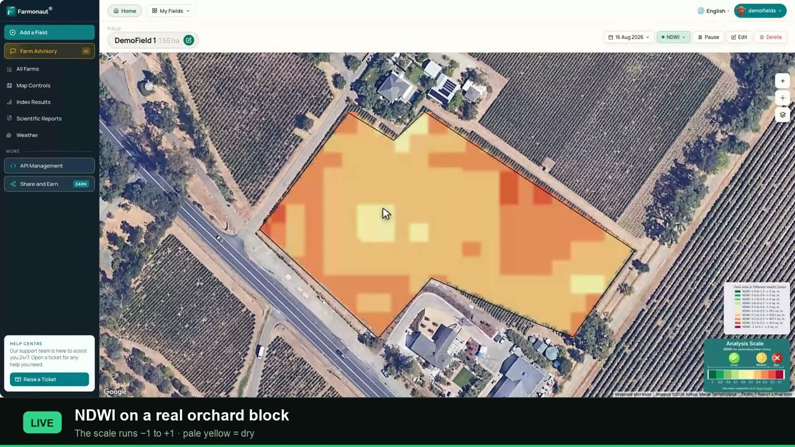
Task: Open the map layers control
Action: 783,115
